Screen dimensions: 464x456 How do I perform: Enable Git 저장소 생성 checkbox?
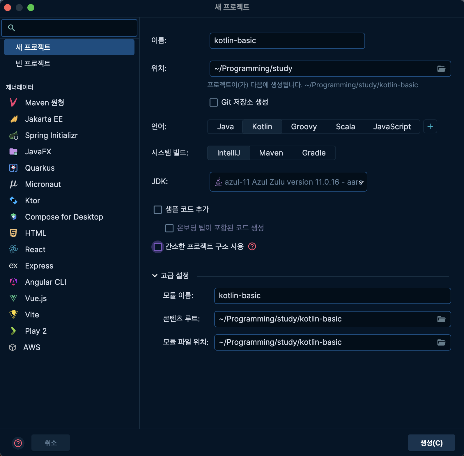214,102
